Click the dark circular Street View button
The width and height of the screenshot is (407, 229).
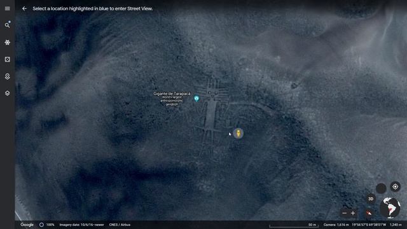pos(381,188)
